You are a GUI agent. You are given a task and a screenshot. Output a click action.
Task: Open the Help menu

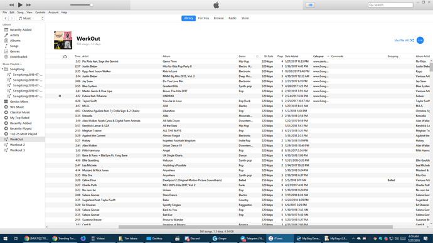tap(64, 13)
